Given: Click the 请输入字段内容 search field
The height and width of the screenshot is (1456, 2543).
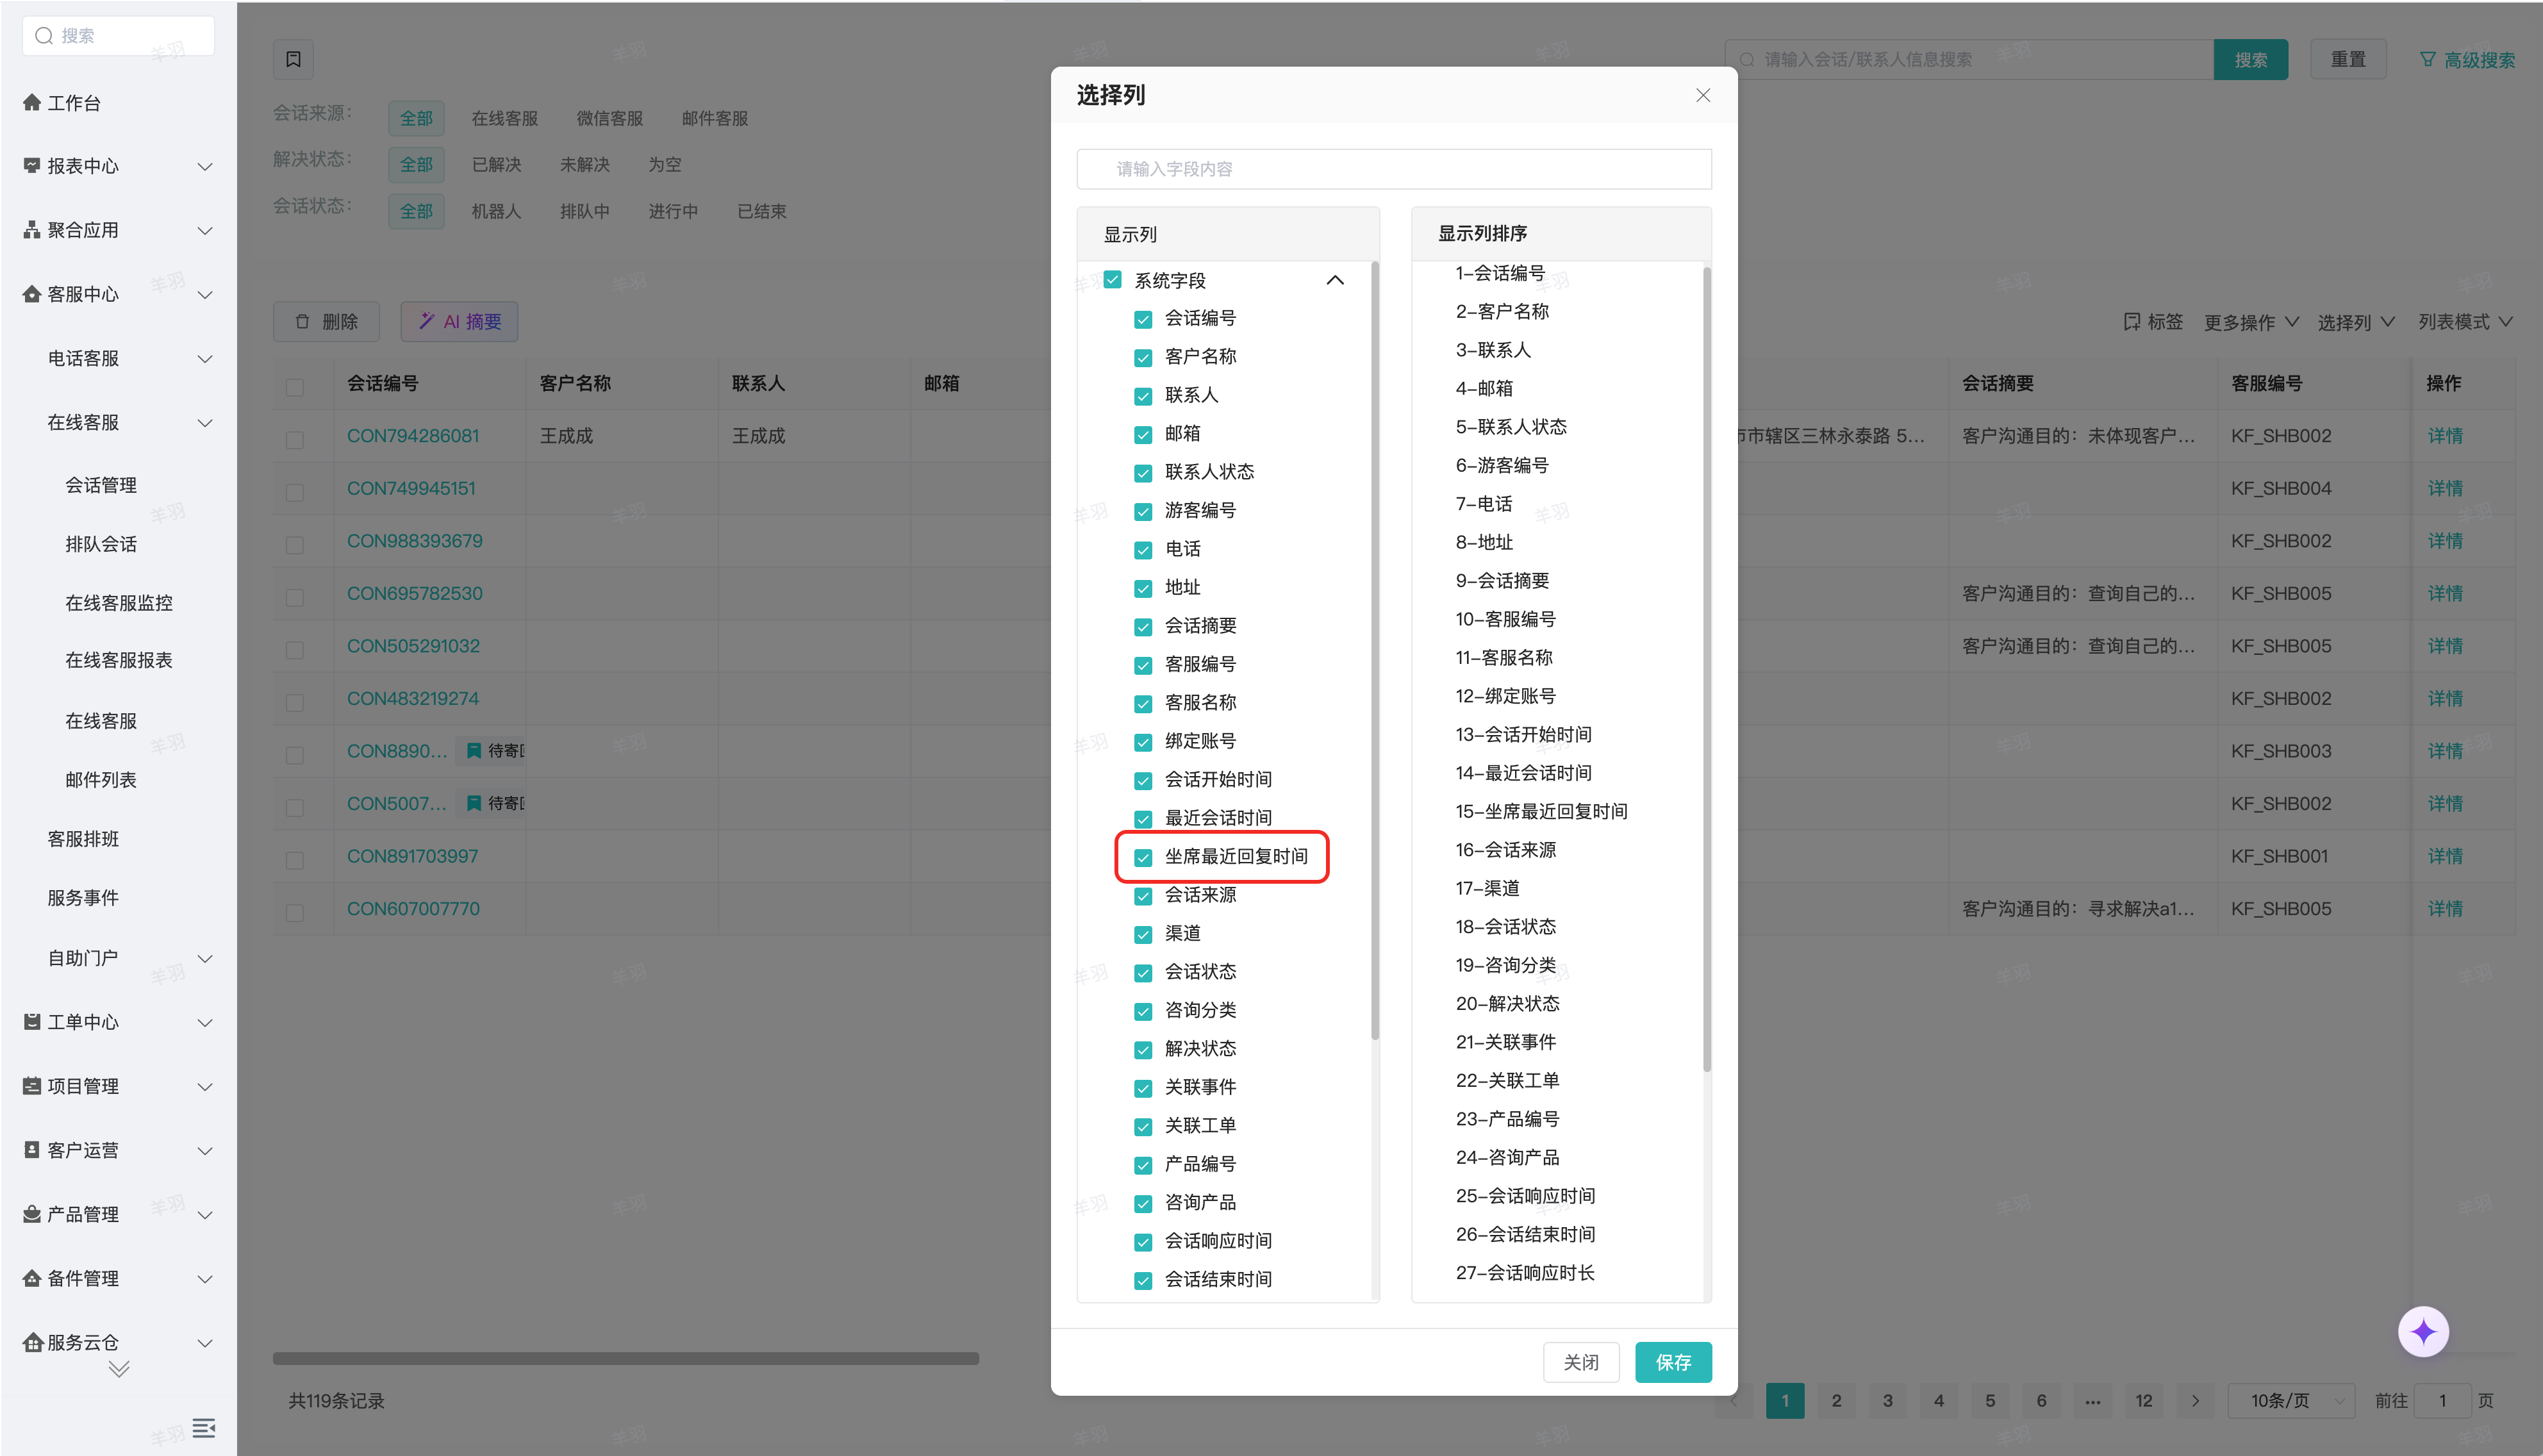Looking at the screenshot, I should [1393, 169].
